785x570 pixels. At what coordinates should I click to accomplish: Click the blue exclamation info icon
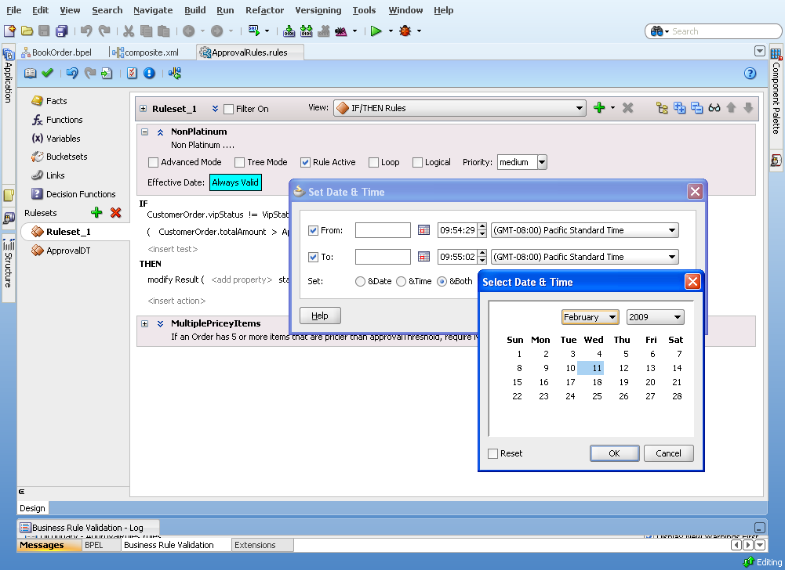coord(149,74)
